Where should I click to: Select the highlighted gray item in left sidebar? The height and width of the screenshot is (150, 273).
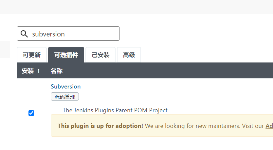pyautogui.click(x=5, y=49)
